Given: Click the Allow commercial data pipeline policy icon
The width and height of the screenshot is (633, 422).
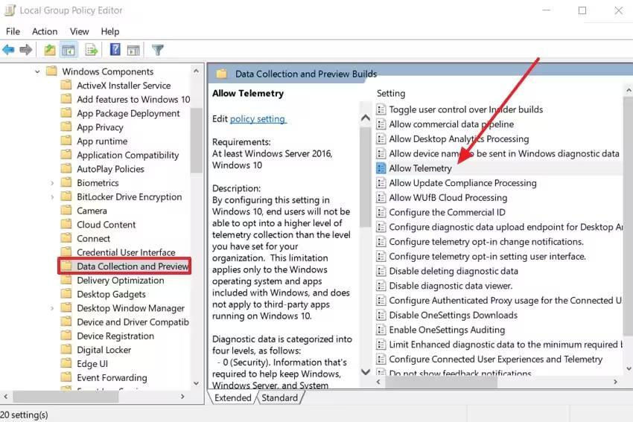Looking at the screenshot, I should pyautogui.click(x=381, y=124).
